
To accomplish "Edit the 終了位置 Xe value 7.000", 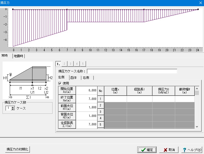I will tap(87, 99).
